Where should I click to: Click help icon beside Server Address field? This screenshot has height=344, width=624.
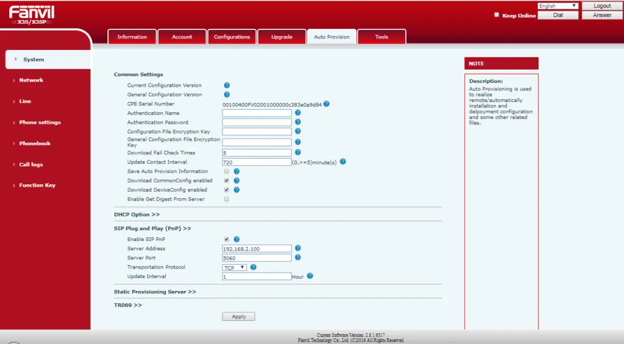pyautogui.click(x=298, y=248)
